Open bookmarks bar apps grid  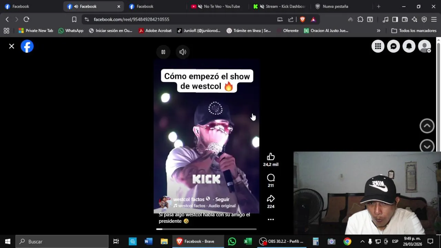click(6, 31)
